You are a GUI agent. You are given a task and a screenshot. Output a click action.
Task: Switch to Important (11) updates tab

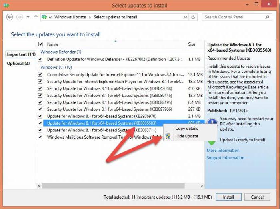point(21,54)
